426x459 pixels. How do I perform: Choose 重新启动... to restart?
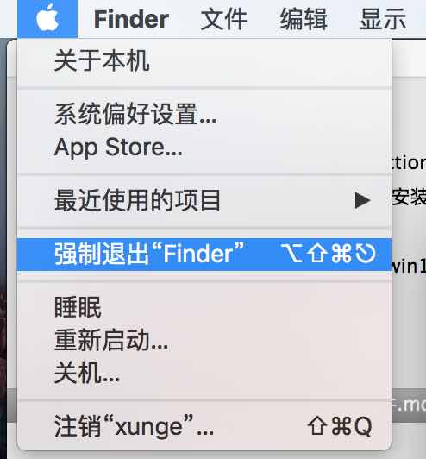click(x=204, y=341)
